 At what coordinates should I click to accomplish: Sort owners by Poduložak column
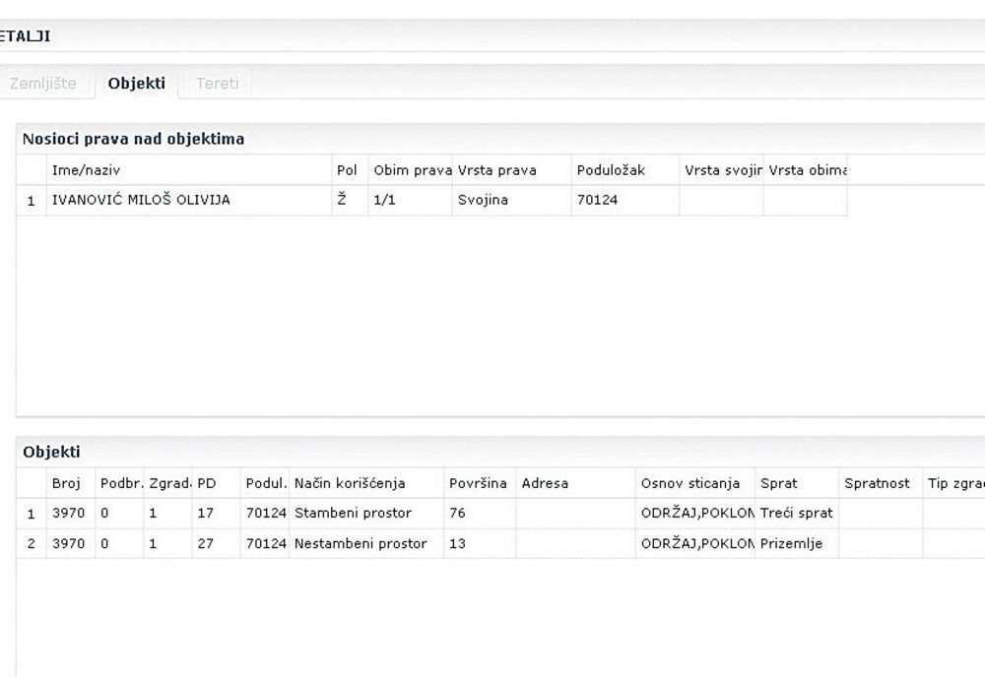(x=611, y=170)
